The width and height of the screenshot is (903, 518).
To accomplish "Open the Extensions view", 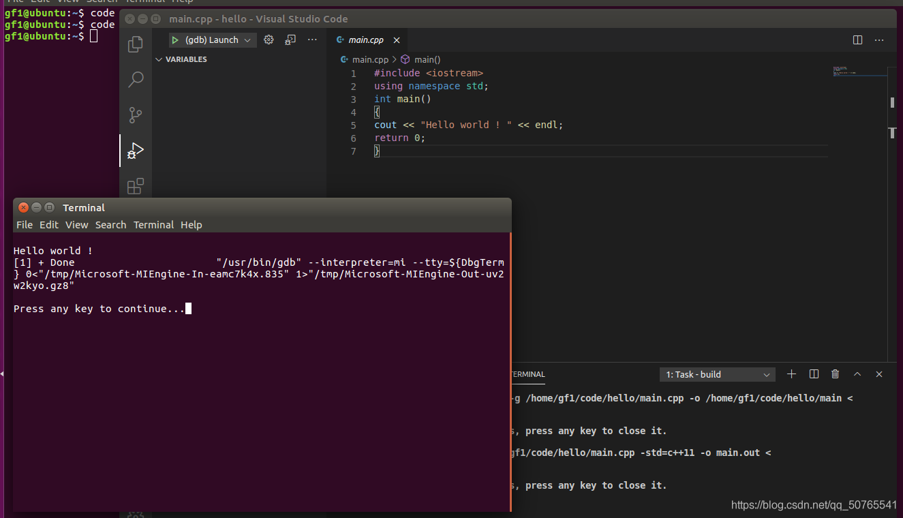I will click(x=136, y=185).
